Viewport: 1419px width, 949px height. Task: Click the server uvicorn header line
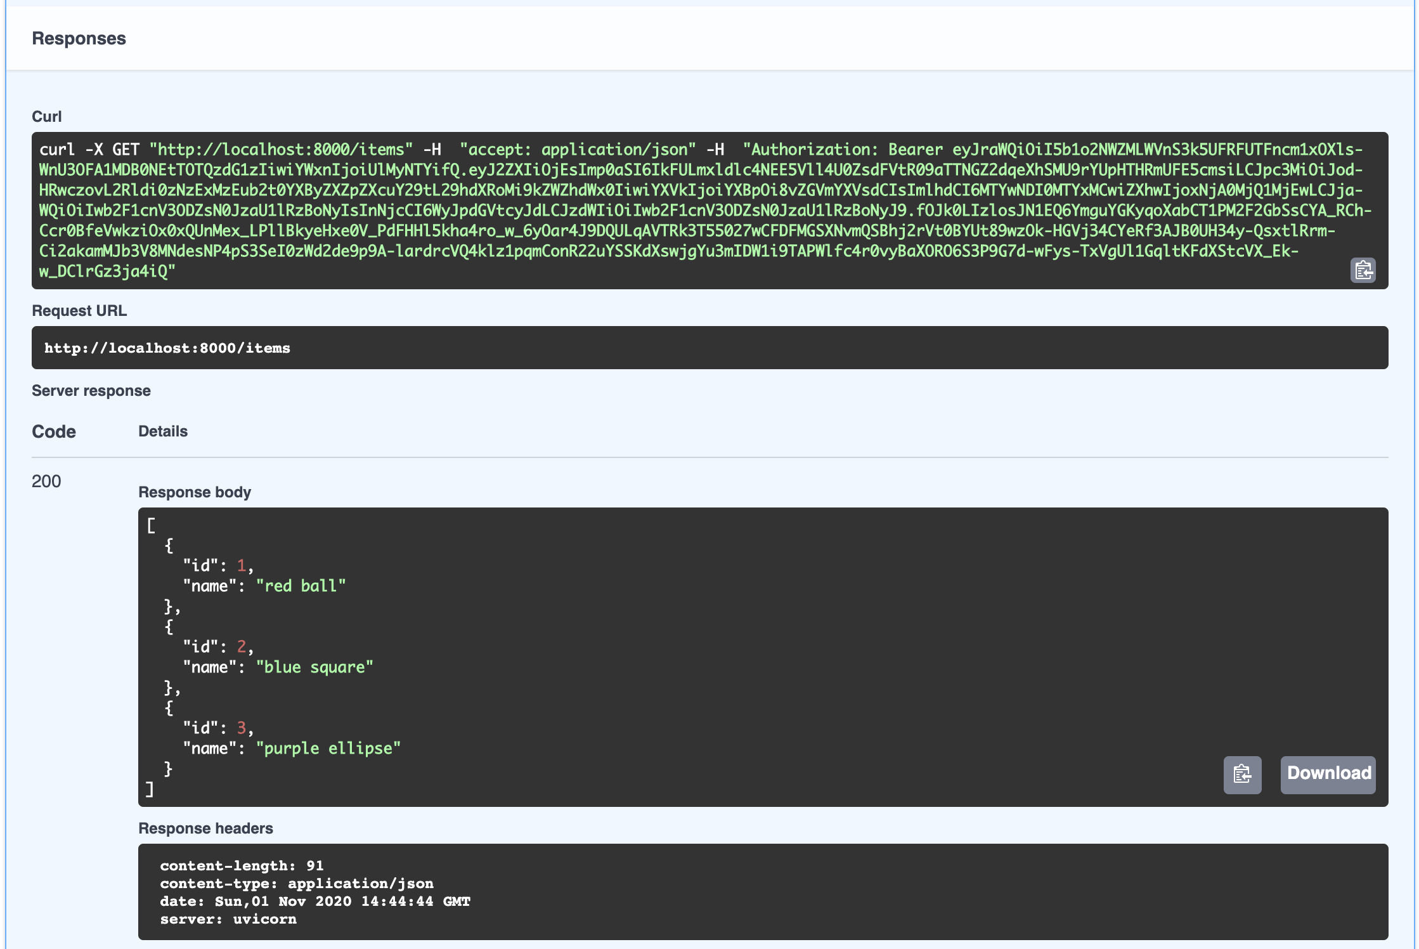click(228, 919)
